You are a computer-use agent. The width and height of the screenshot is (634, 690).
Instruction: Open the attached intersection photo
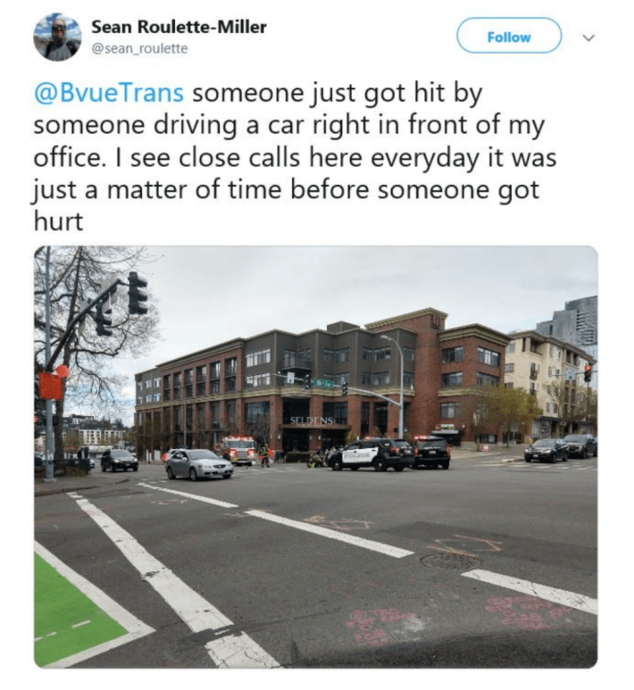point(316,457)
